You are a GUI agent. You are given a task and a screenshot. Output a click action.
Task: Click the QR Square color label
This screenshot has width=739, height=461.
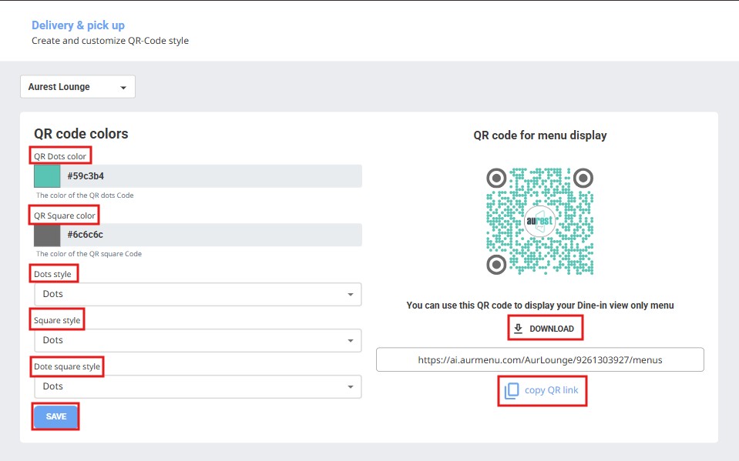click(65, 215)
